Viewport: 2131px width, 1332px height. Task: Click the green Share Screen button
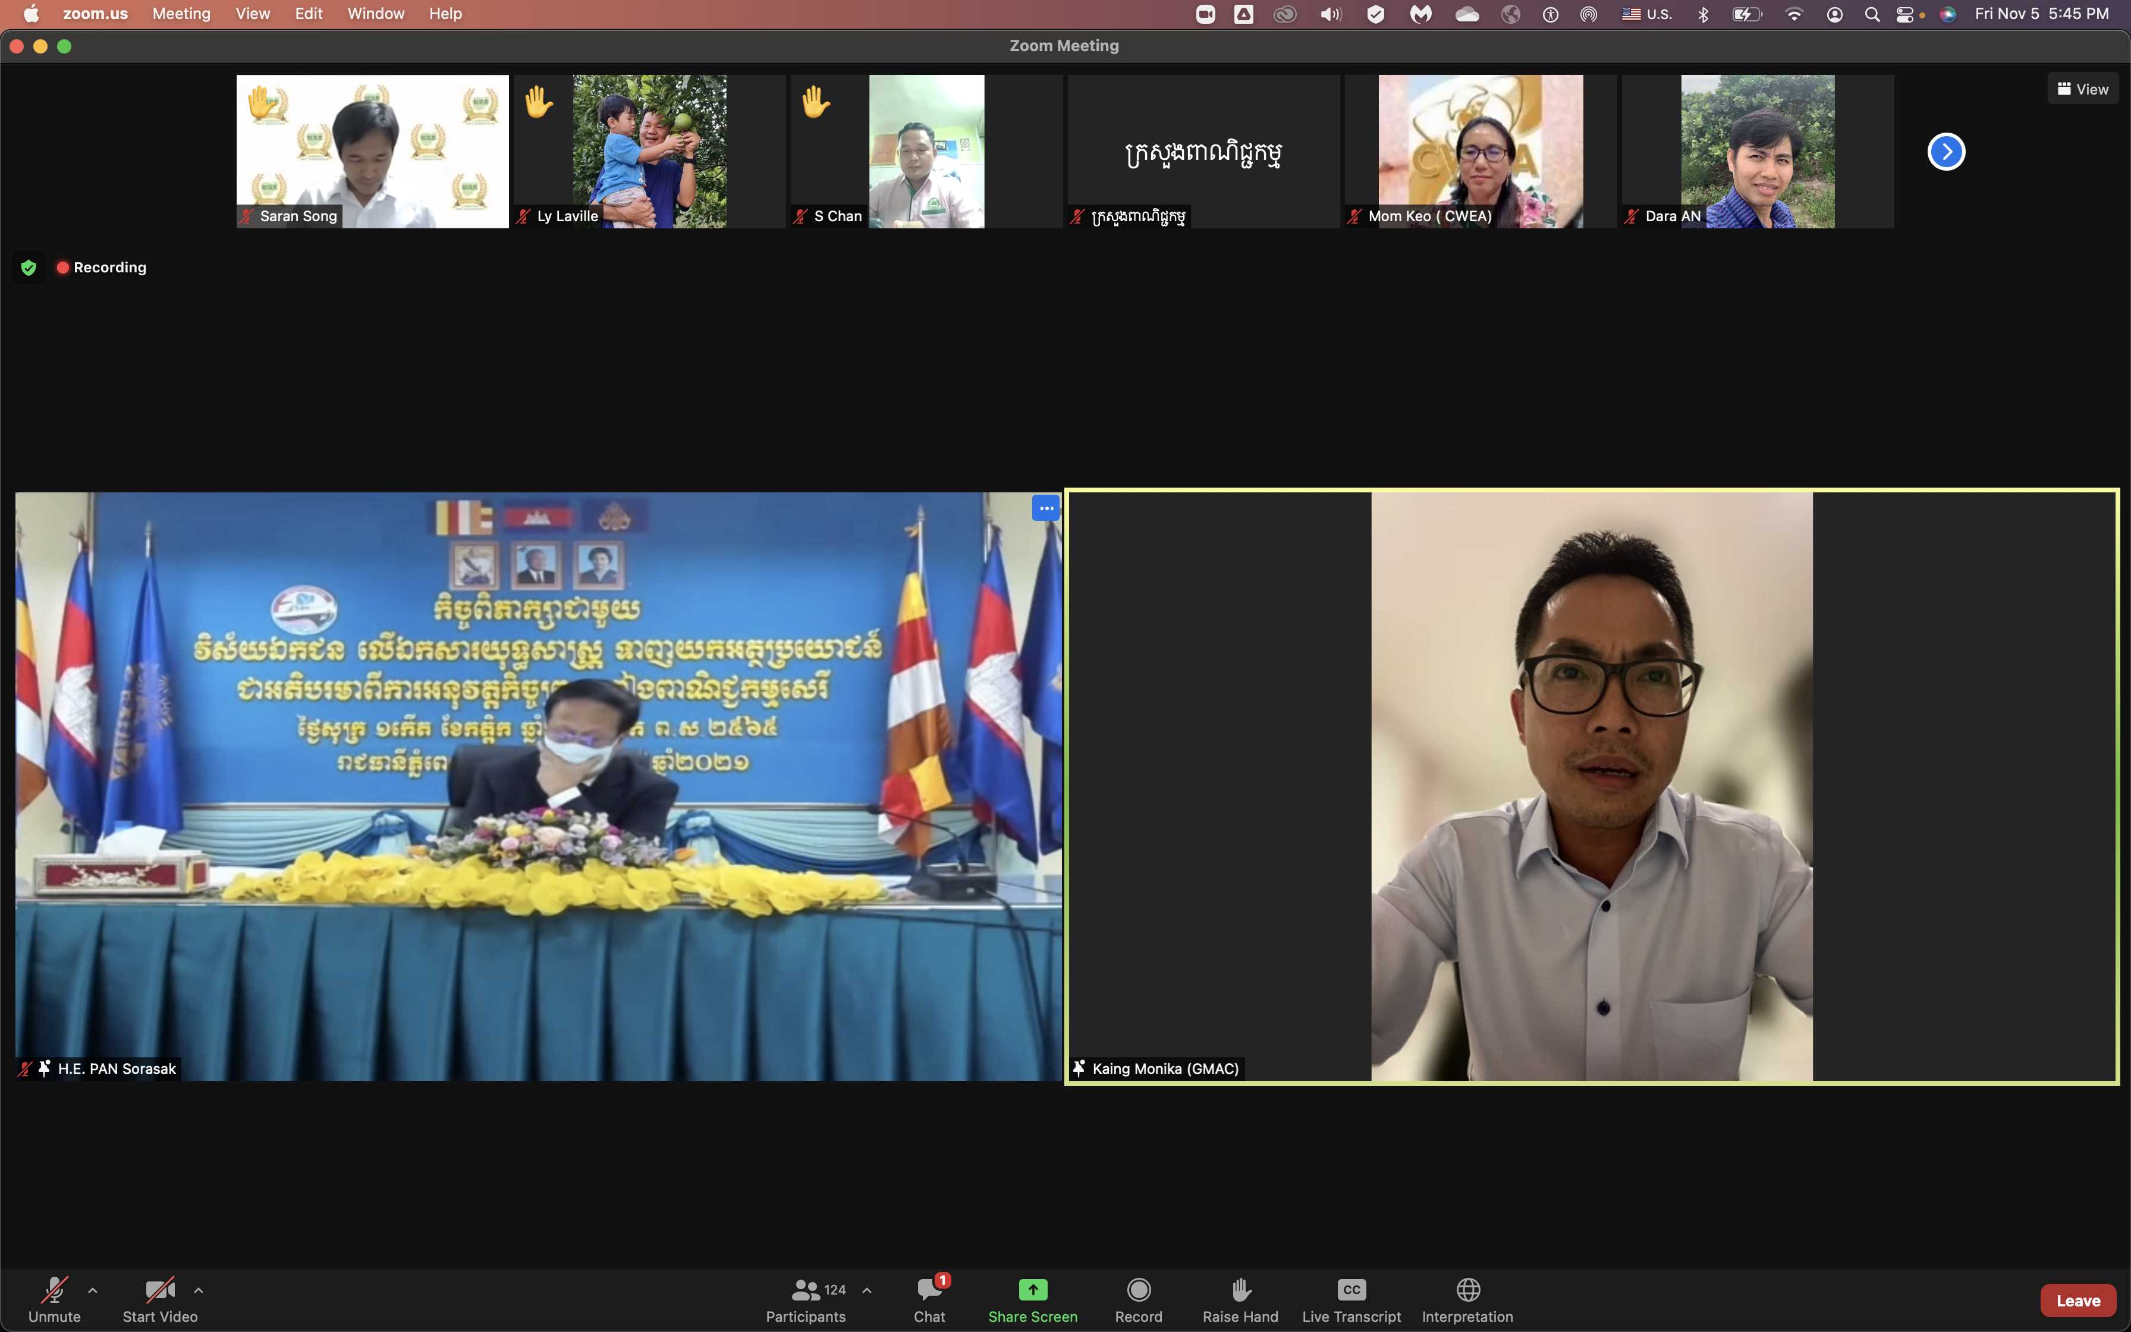[x=1032, y=1300]
